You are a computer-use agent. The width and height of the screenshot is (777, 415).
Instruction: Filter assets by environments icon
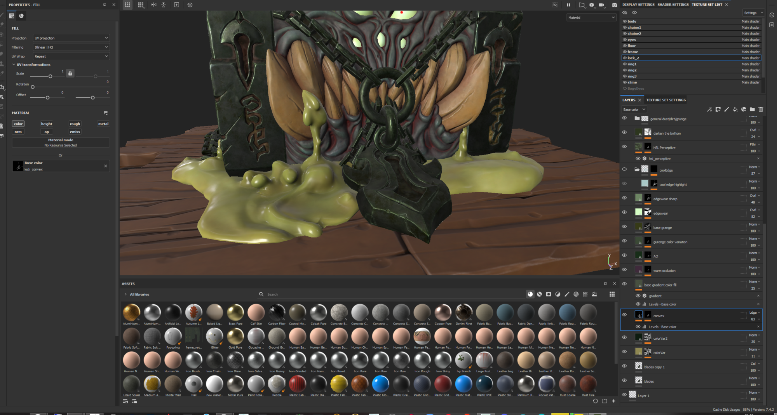click(594, 294)
